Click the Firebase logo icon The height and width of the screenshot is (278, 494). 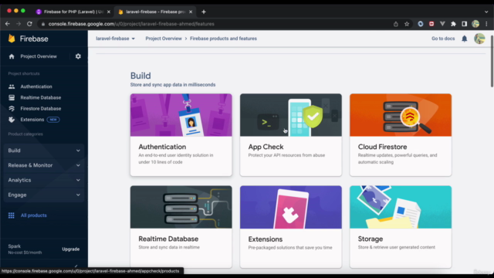coord(12,39)
